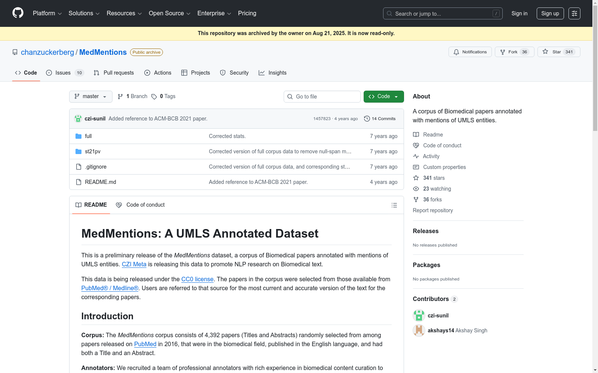The width and height of the screenshot is (598, 373).
Task: Focus the Go to file input
Action: [322, 97]
